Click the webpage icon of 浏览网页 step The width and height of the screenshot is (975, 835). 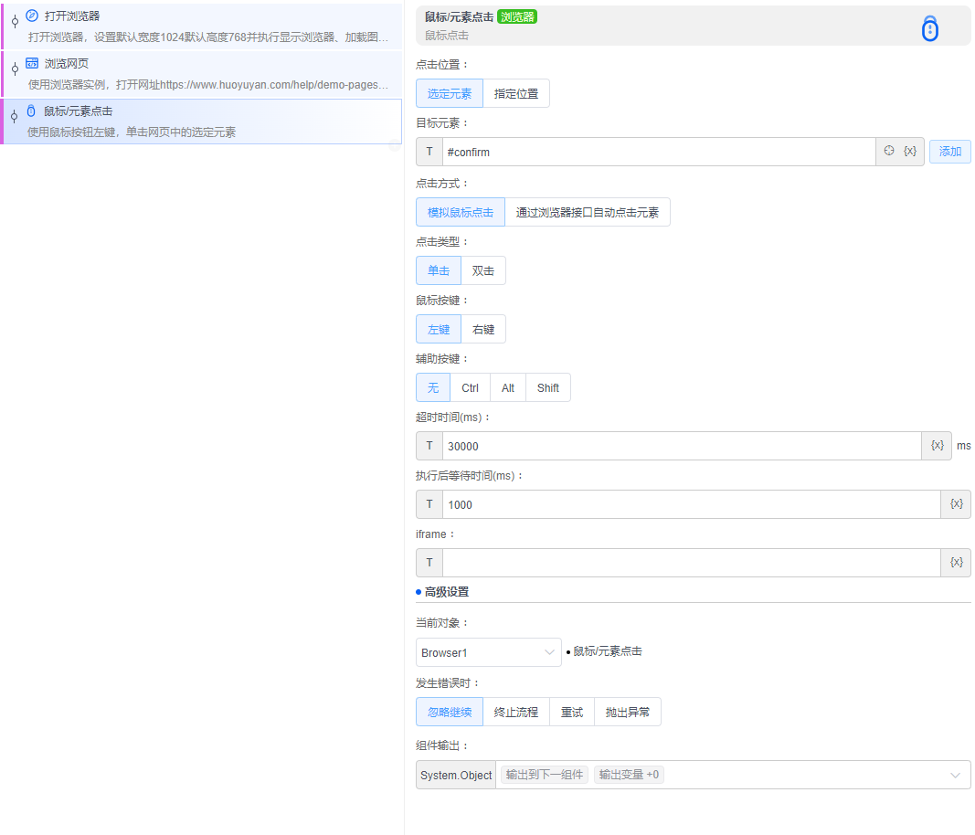[x=32, y=63]
